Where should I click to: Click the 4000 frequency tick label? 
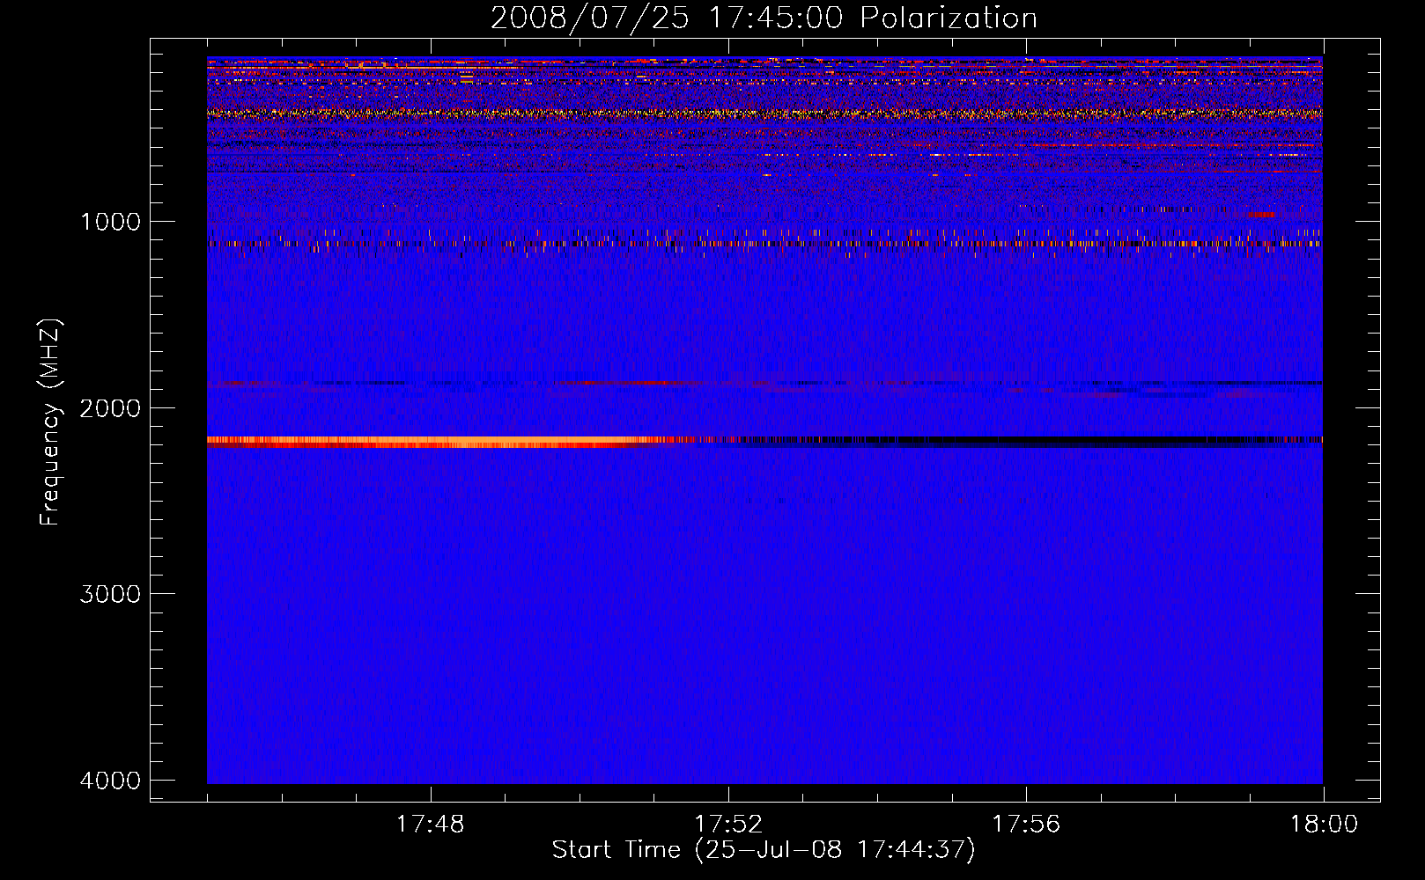tap(110, 781)
